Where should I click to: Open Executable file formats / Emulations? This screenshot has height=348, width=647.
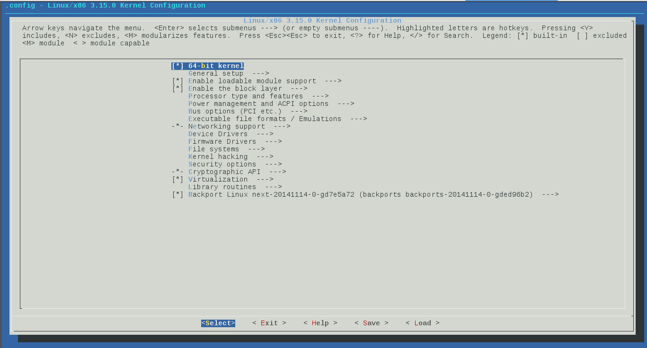pyautogui.click(x=265, y=119)
